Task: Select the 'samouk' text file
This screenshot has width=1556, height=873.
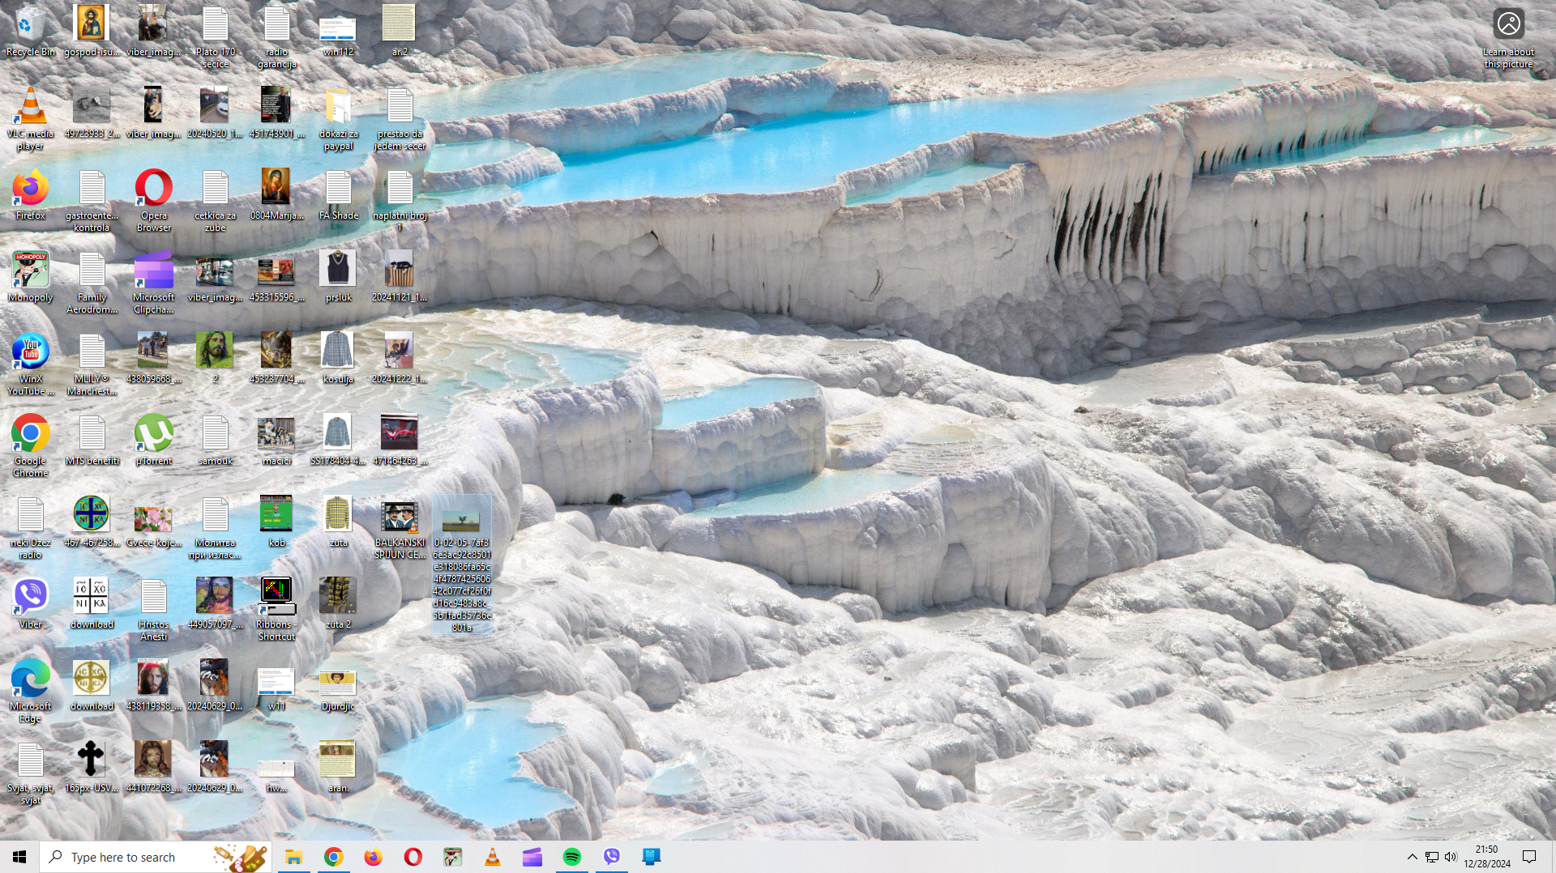Action: [215, 441]
